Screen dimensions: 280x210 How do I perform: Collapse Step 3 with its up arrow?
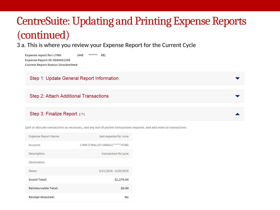(237, 114)
